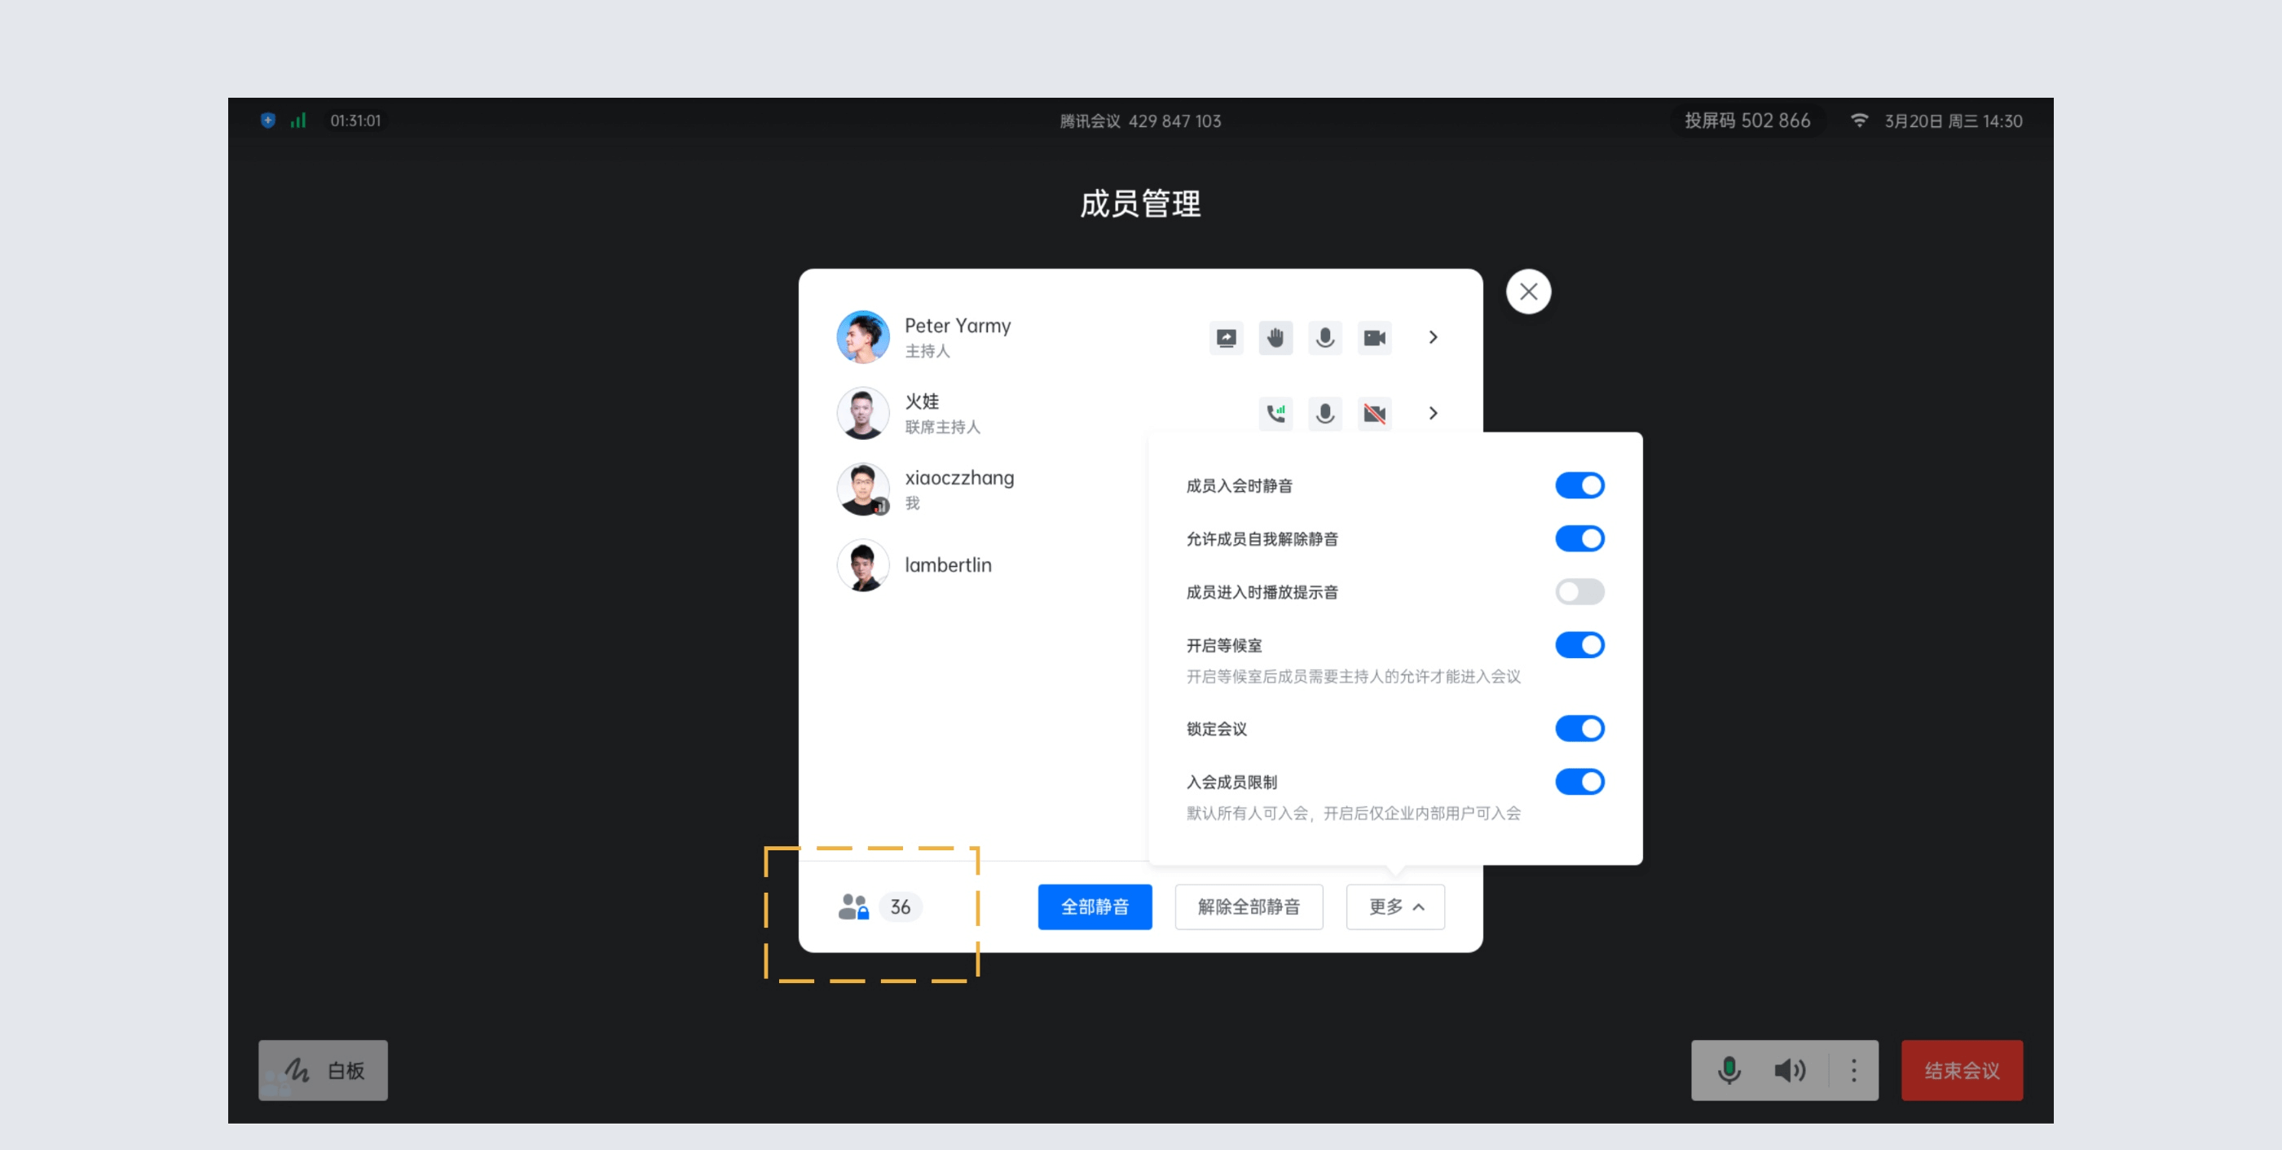This screenshot has width=2282, height=1150.
Task: Mute 火娃's microphone icon
Action: pos(1325,414)
